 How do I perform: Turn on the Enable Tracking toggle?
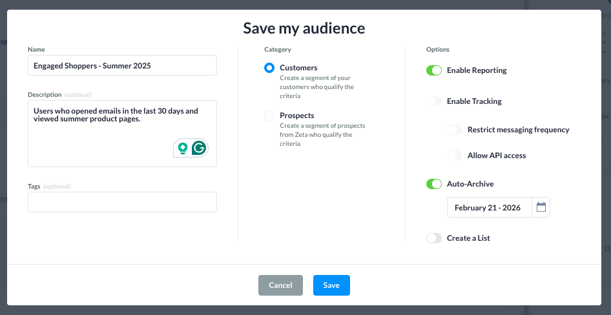pos(433,101)
